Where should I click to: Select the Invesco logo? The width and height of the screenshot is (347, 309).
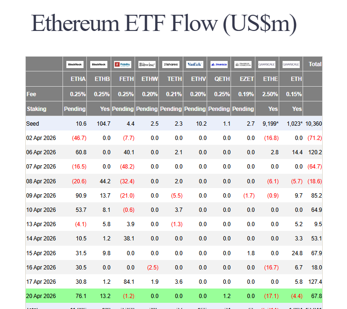coord(219,64)
